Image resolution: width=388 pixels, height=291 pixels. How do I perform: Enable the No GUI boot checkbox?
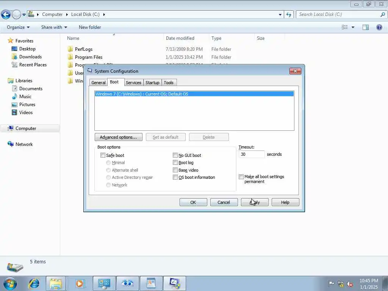[x=175, y=155]
